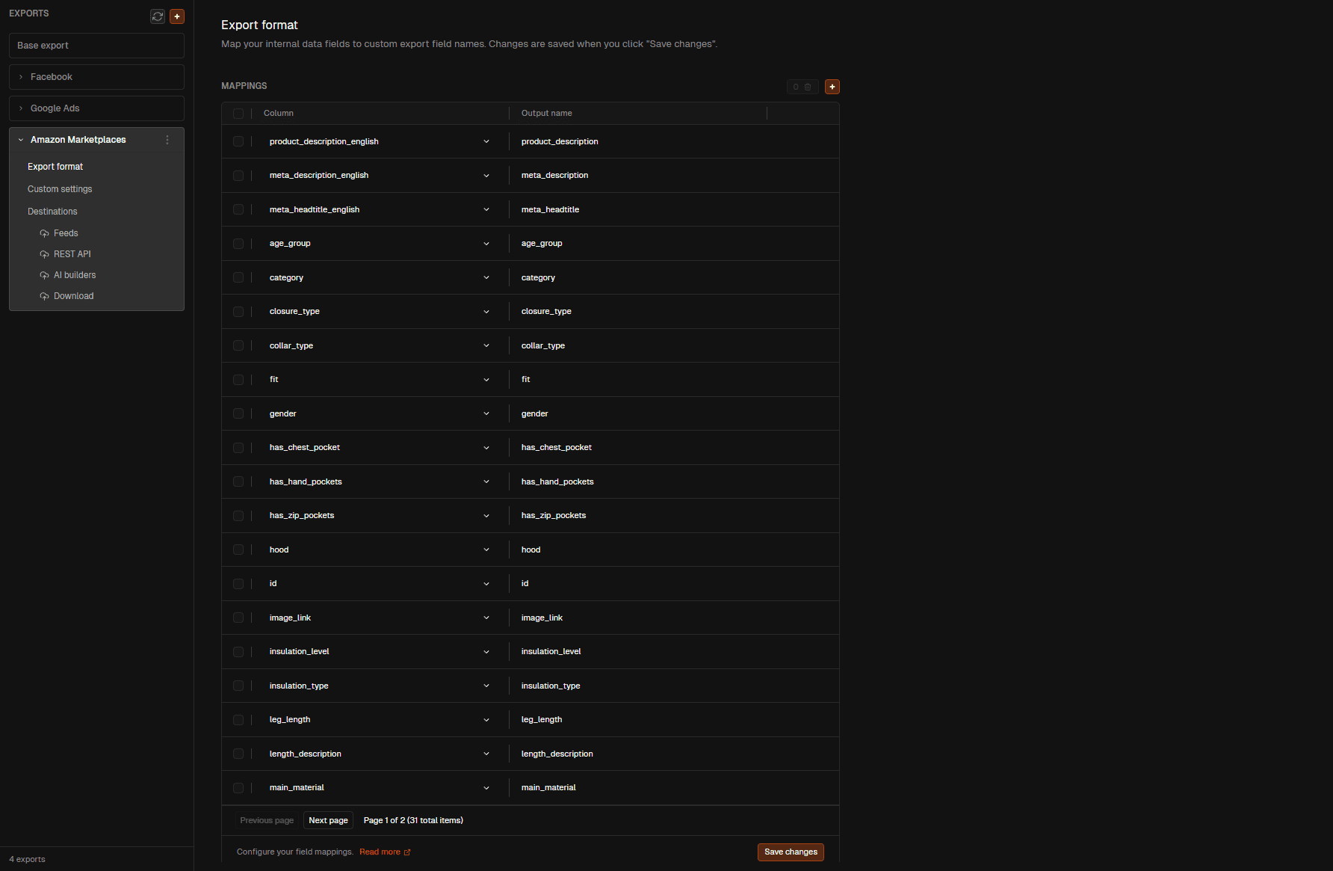The width and height of the screenshot is (1333, 871).
Task: Click the trash icon in the Mappings toolbar
Action: pyautogui.click(x=808, y=87)
